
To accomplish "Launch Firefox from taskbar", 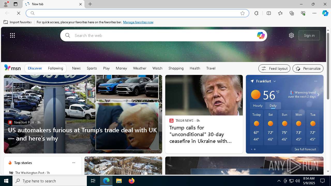I will 132,181.
